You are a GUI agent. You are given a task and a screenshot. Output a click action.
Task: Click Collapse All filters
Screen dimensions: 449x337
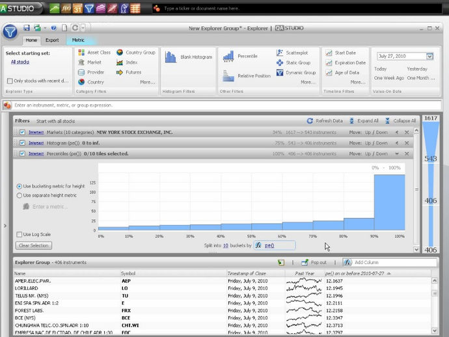(x=400, y=121)
